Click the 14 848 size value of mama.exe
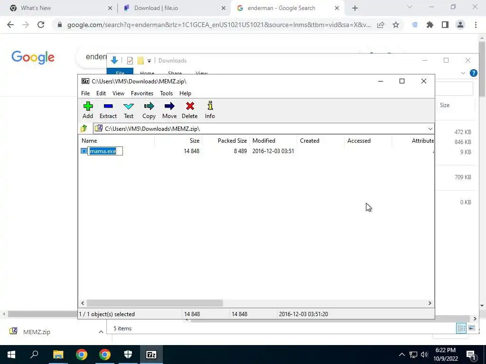The height and width of the screenshot is (364, 486). (x=191, y=151)
